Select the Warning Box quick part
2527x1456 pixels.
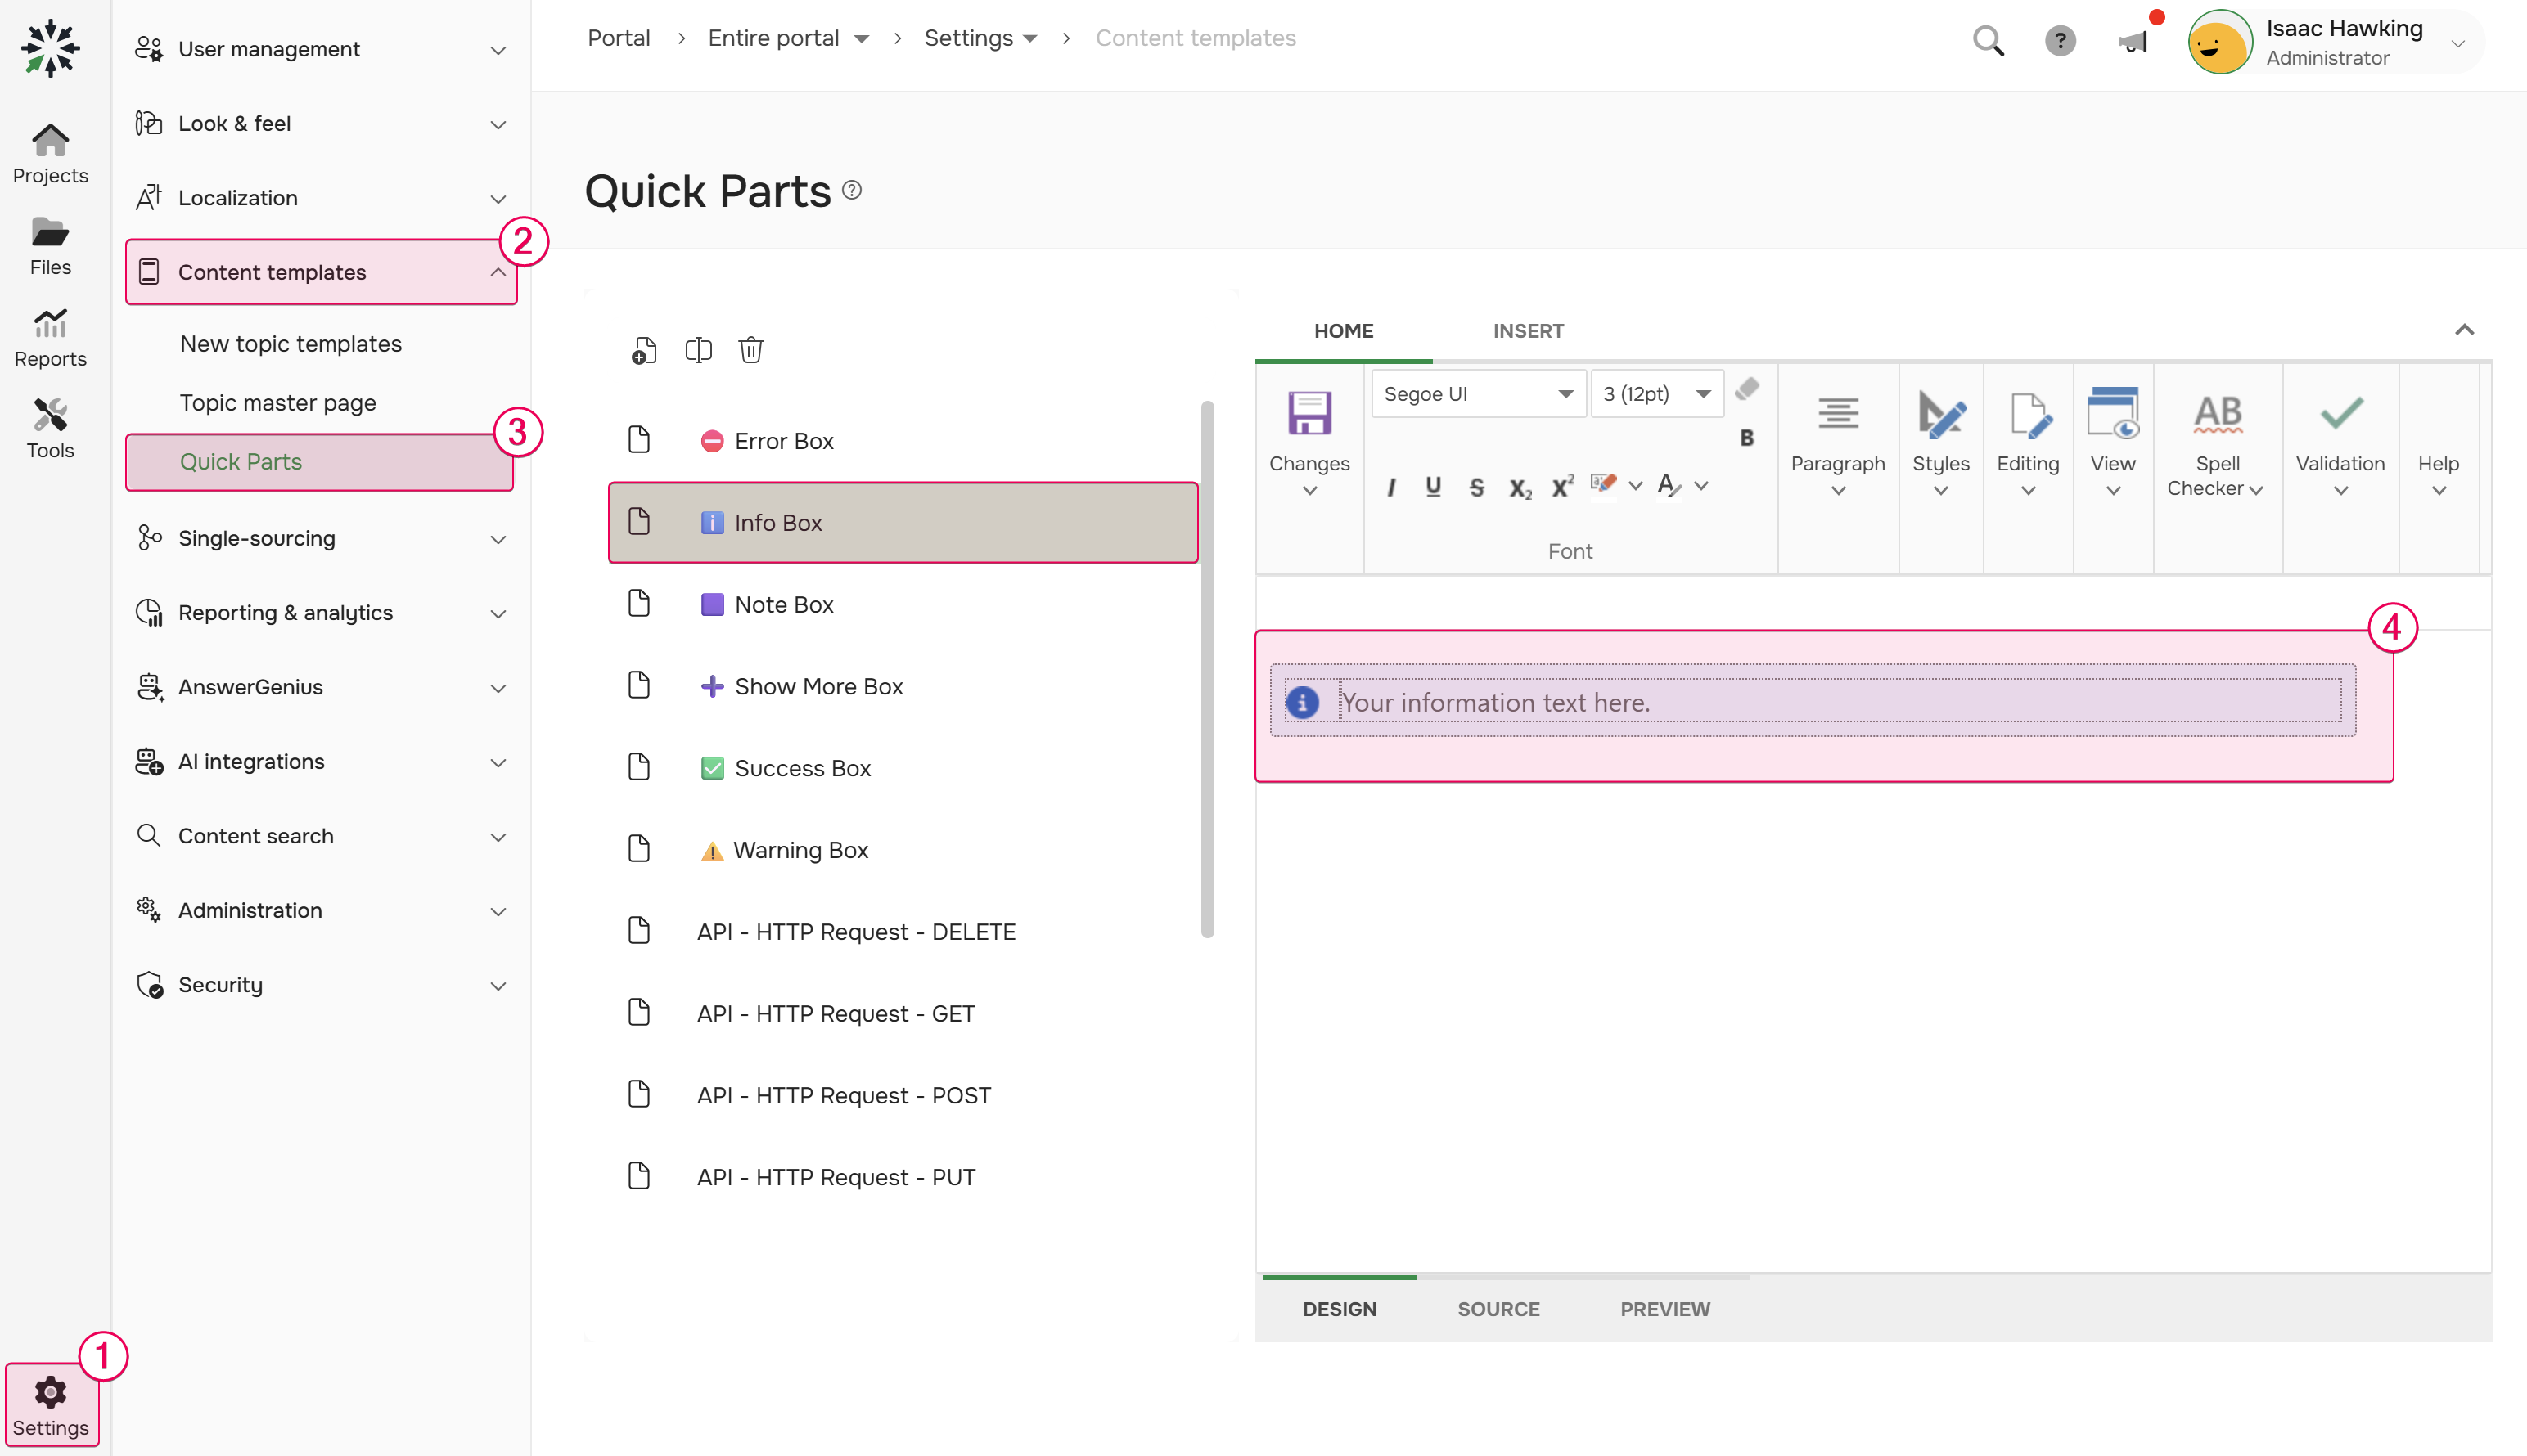[800, 850]
